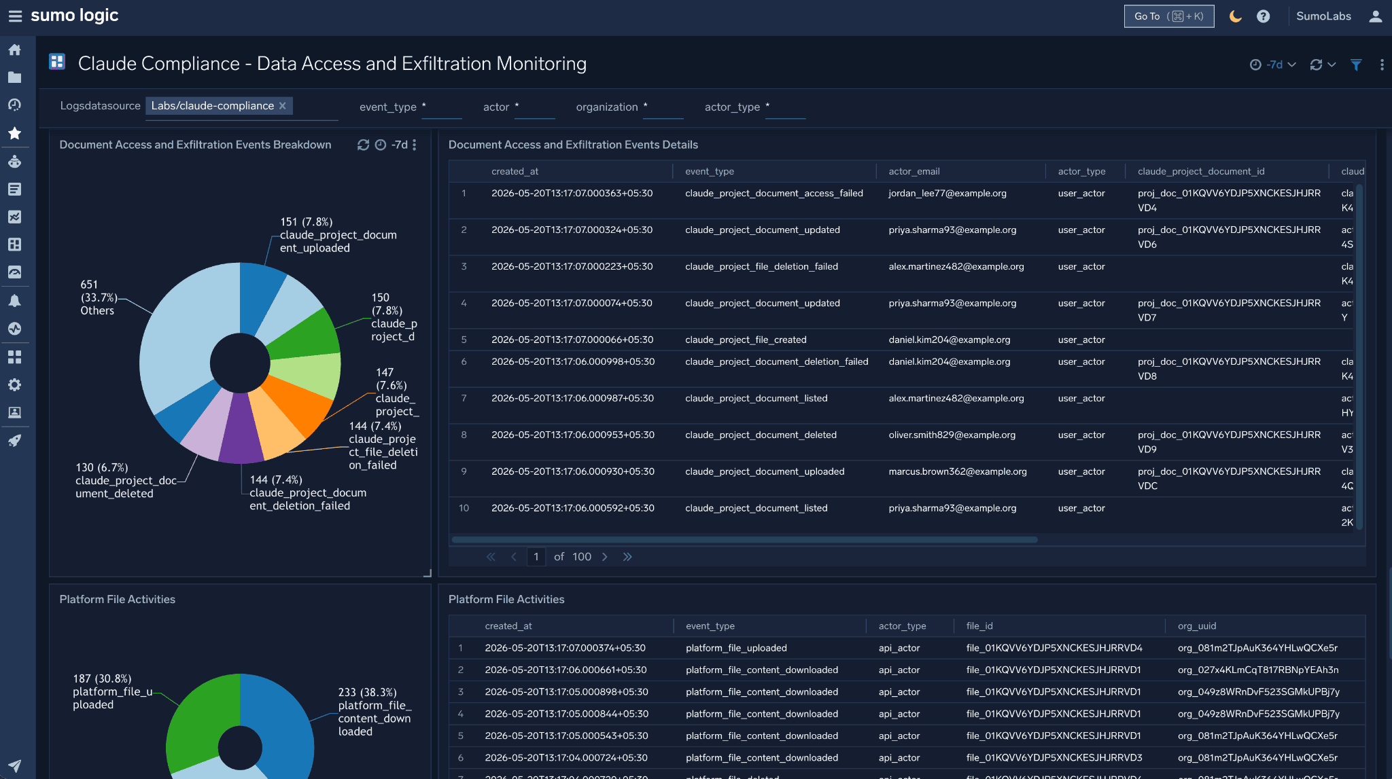Click platform_file_uploaded cell in row 1

[736, 649]
